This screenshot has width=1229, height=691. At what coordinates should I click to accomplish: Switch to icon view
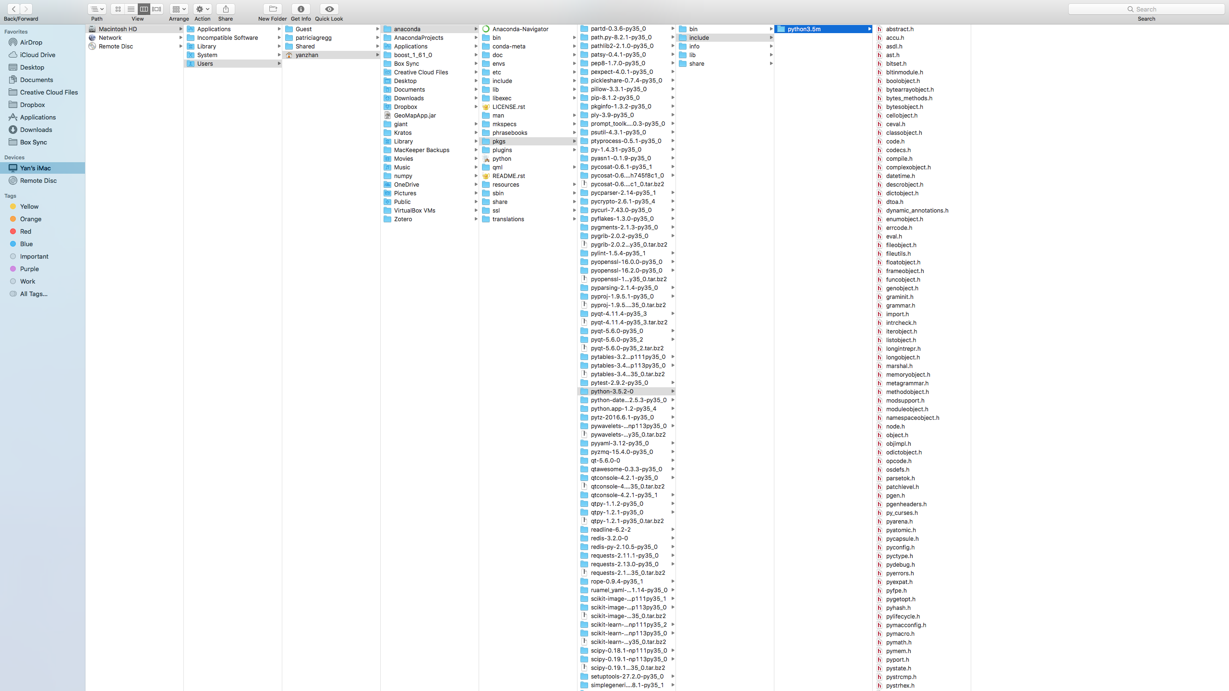[118, 9]
